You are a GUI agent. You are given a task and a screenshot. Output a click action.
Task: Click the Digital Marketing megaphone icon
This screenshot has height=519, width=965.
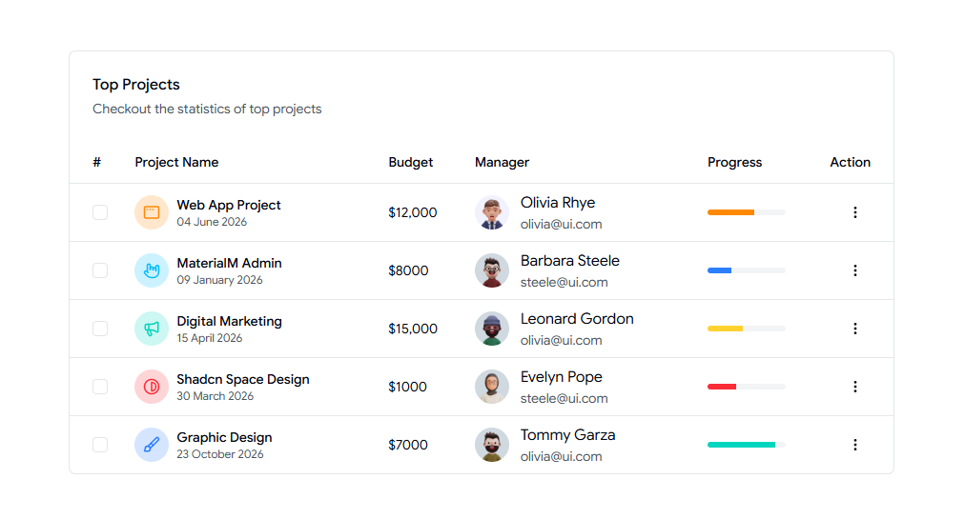152,329
